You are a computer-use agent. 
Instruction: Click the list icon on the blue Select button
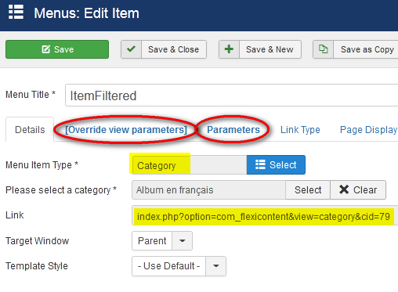click(x=260, y=164)
